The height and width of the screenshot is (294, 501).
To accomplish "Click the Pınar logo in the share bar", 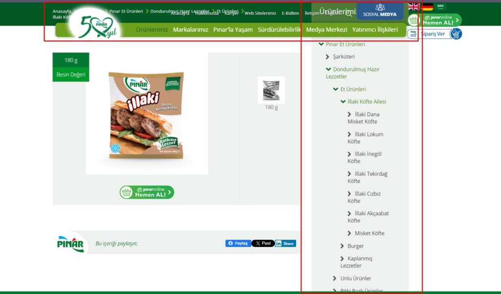I will [x=70, y=244].
